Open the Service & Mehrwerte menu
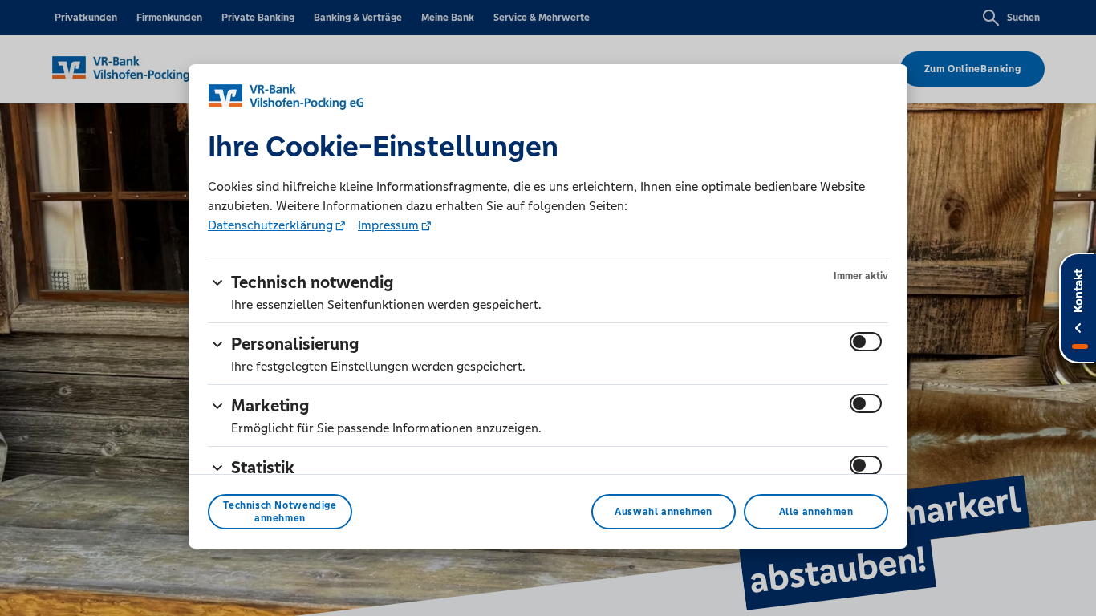Image resolution: width=1096 pixels, height=616 pixels. (x=542, y=18)
